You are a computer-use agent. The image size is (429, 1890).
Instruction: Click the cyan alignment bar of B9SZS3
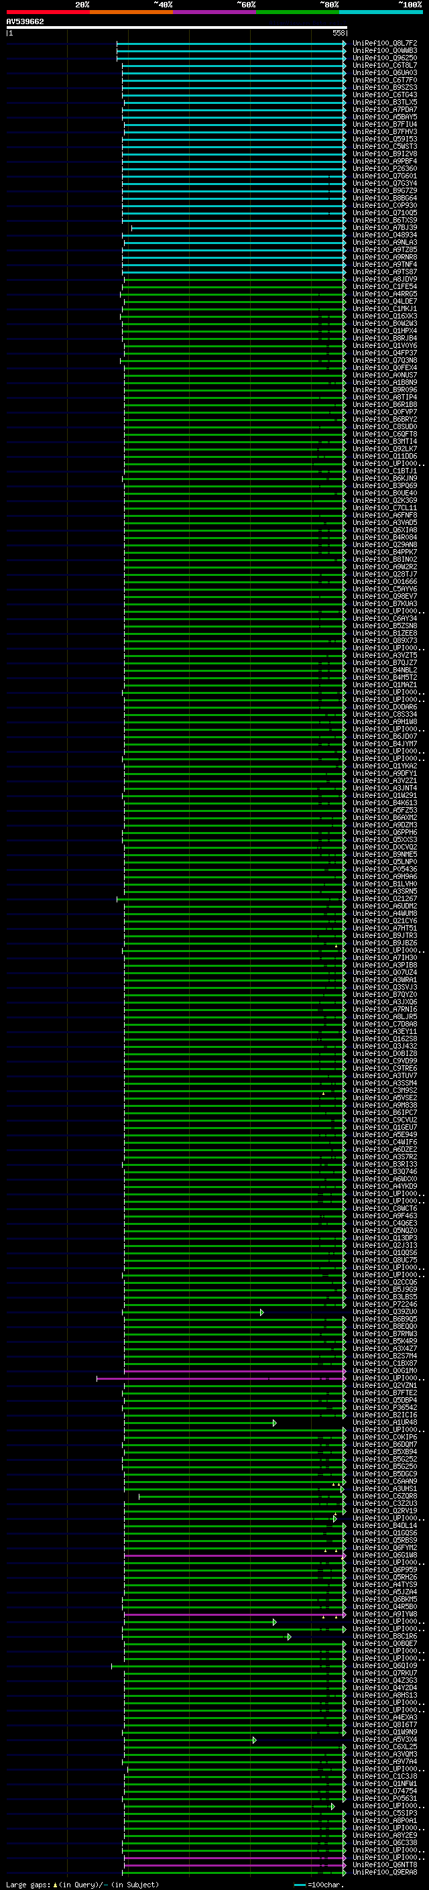[x=234, y=87]
